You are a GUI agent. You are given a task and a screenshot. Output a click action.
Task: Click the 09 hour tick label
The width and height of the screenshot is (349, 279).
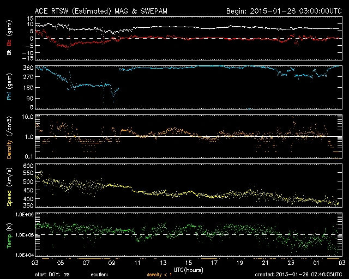pos(112,263)
